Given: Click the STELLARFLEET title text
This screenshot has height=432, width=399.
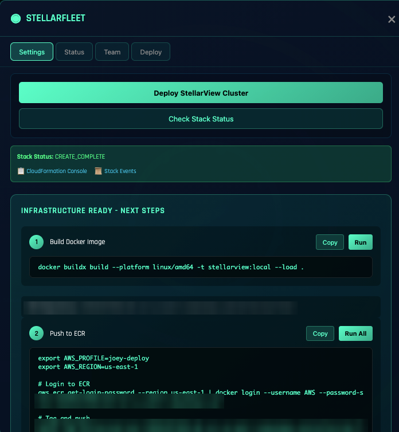Looking at the screenshot, I should coord(56,18).
